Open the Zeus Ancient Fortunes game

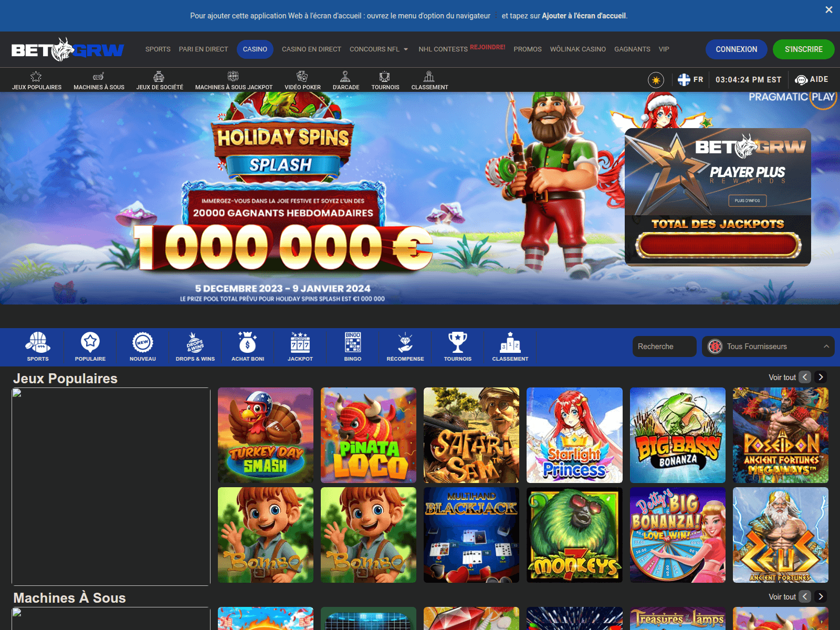pos(781,535)
